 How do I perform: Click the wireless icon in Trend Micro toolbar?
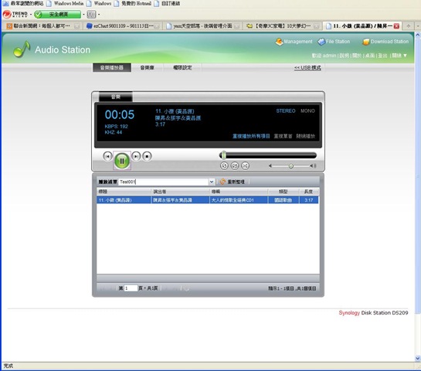(91, 14)
